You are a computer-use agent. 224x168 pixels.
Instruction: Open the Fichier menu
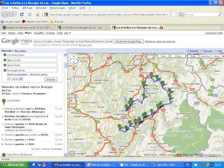pos(5,8)
